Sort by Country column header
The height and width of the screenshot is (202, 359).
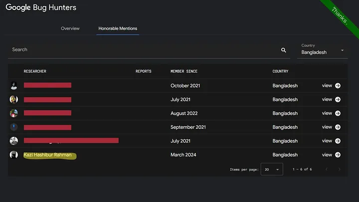[280, 71]
